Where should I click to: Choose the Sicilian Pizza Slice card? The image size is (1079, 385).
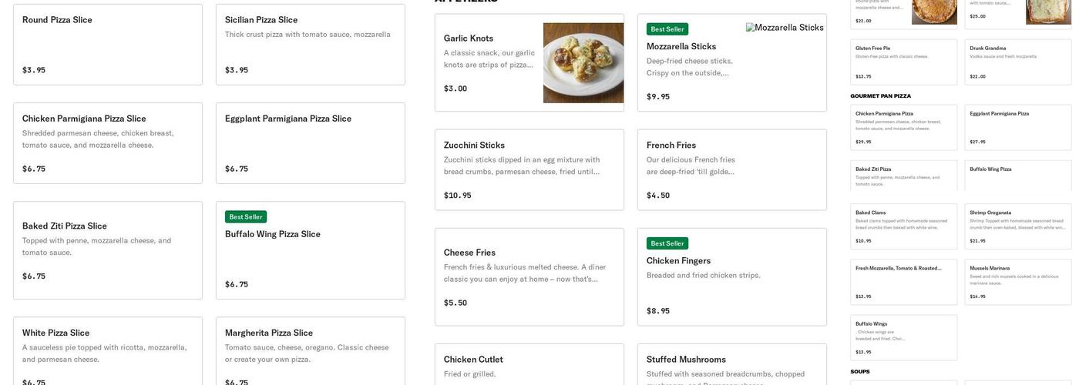[x=310, y=45]
